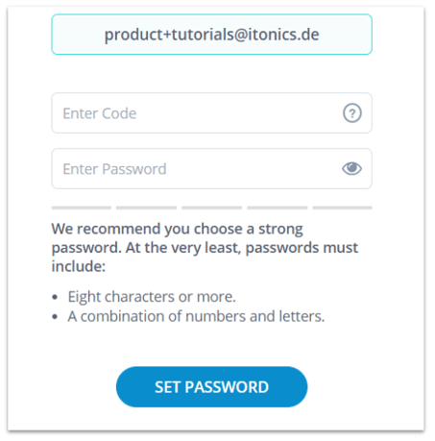Click the 'password. At the very least' line
Image resolution: width=435 pixels, height=441 pixels.
point(205,248)
